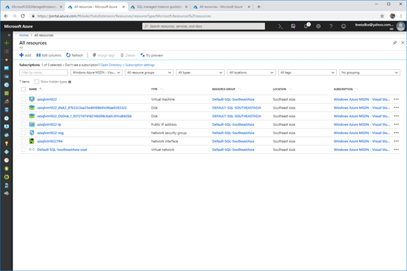The width and height of the screenshot is (407, 271).
Task: Open the All locations dropdown
Action: click(x=252, y=73)
